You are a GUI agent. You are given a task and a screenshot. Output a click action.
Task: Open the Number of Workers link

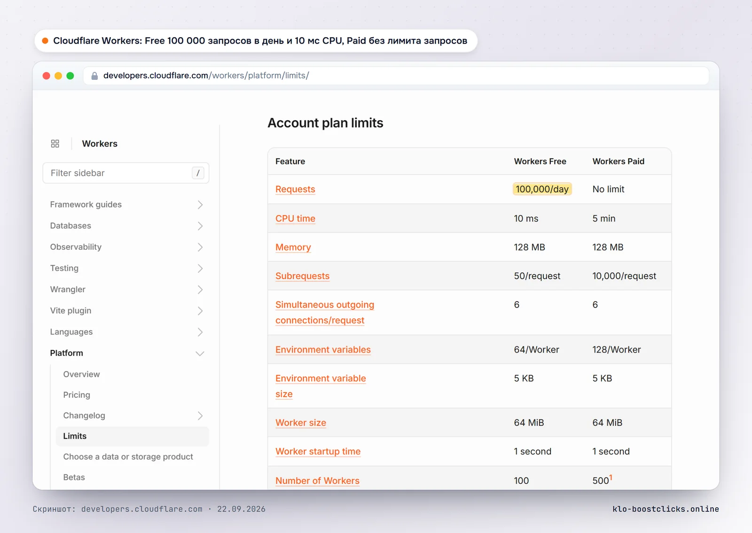coord(317,481)
